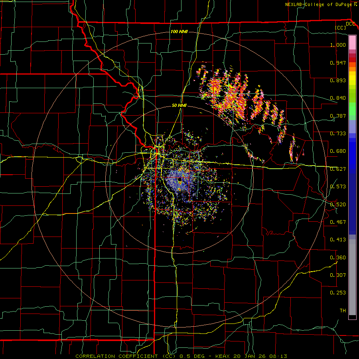359x359 pixels.
Task: Pick the pink top segment of the color bar
Action: point(352,43)
